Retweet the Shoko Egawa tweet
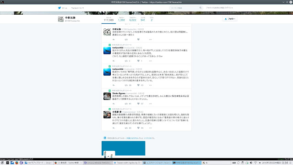293x165 pixels. click(x=126, y=104)
